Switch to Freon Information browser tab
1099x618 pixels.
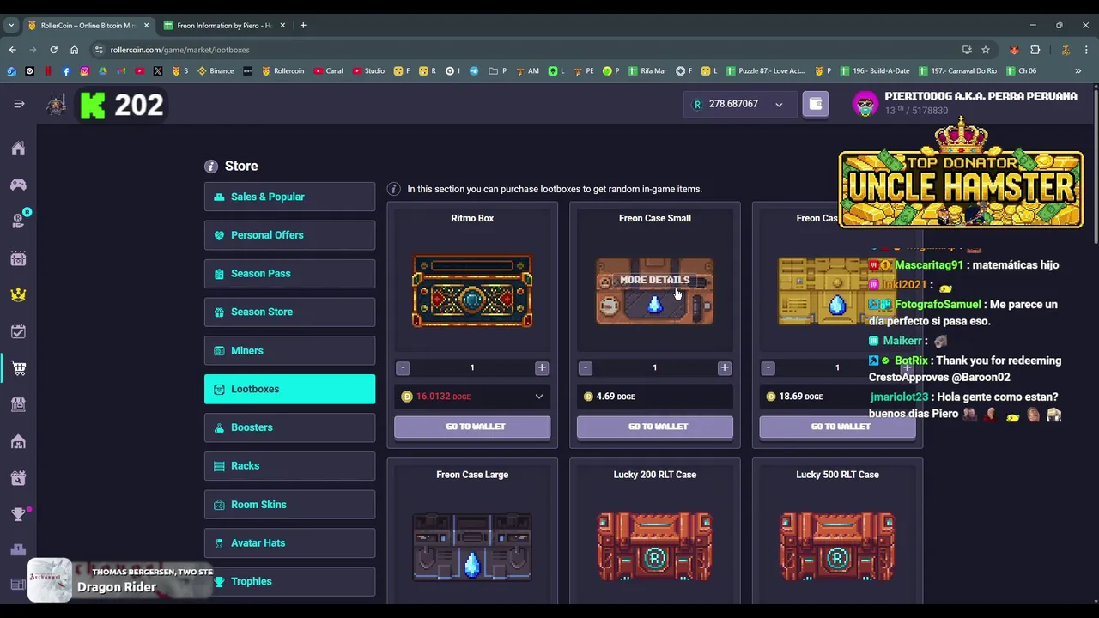224,26
